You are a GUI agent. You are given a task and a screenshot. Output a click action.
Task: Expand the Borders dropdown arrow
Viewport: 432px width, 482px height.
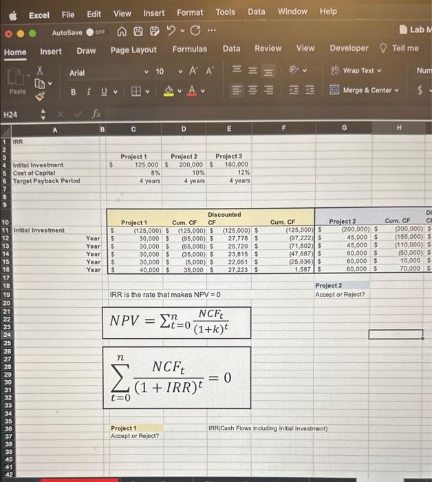tap(147, 92)
